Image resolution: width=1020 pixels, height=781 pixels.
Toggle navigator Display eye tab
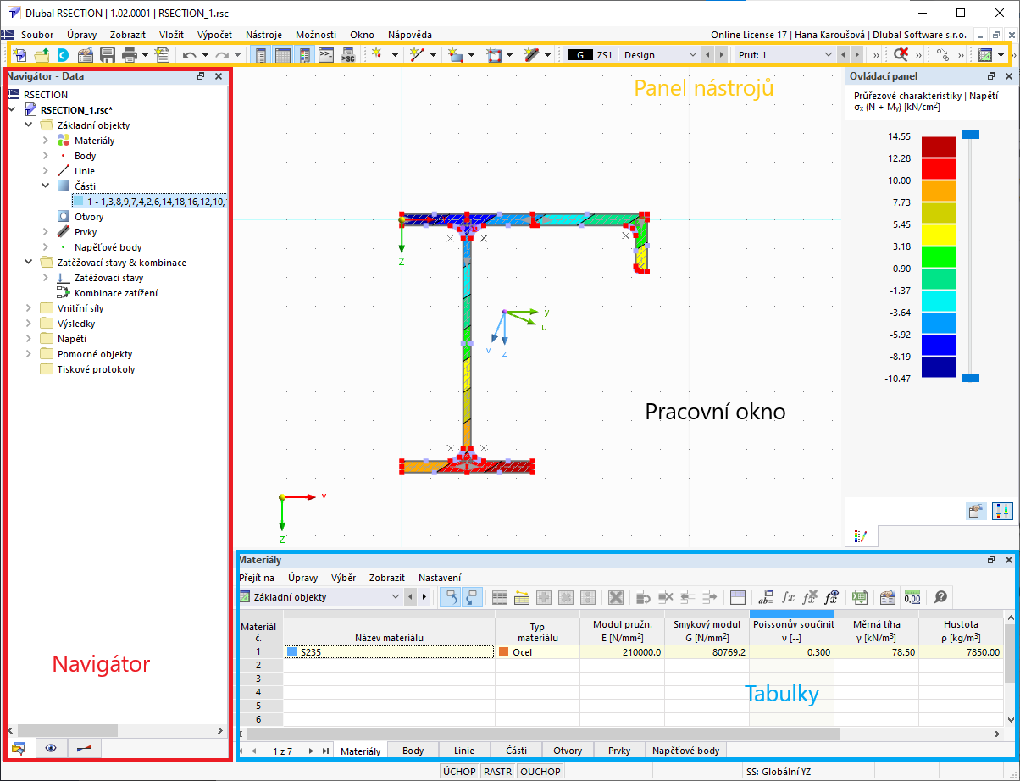52,749
